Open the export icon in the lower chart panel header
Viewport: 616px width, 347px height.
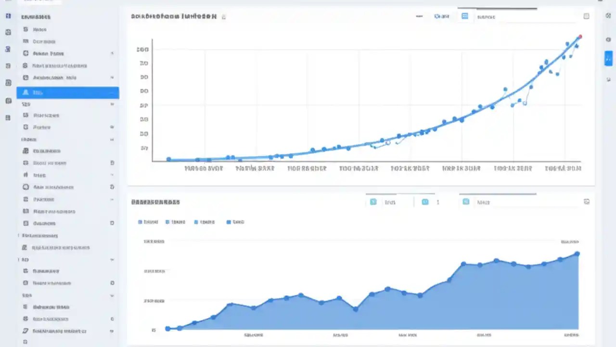pyautogui.click(x=586, y=202)
